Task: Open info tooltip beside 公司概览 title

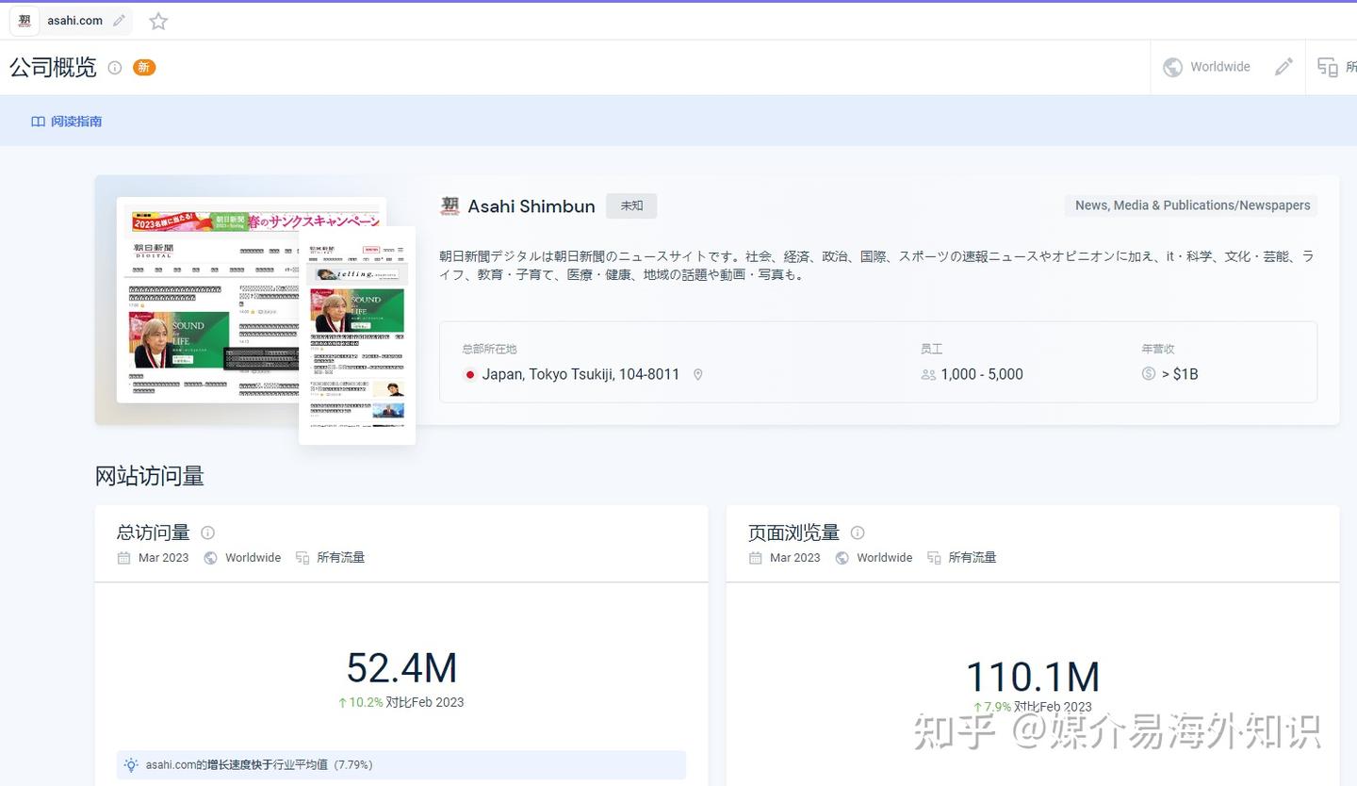Action: click(115, 68)
